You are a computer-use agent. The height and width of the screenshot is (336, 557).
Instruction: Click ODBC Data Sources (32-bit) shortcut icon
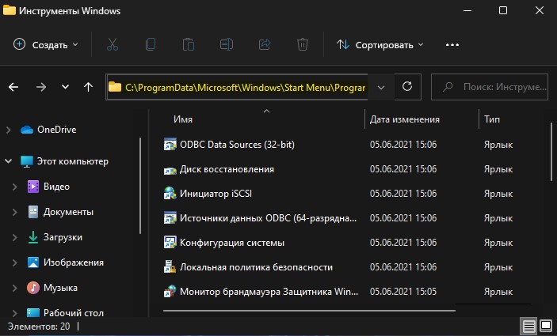[x=170, y=145]
